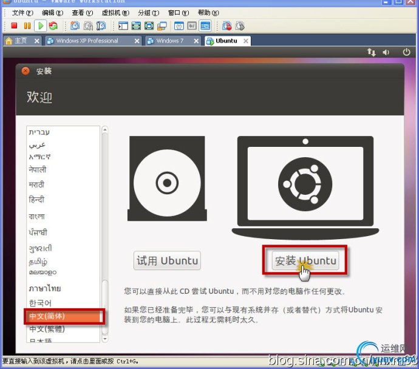Open the 虚拟机 menu
419x369 pixels.
tap(115, 13)
